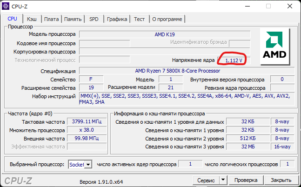Click the L2 cache 8-way value
301x187 pixels.
click(x=282, y=139)
